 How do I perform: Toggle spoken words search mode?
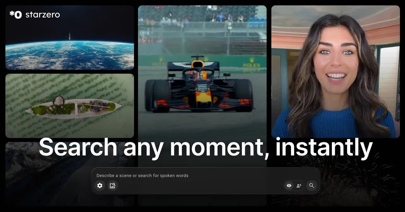click(299, 185)
